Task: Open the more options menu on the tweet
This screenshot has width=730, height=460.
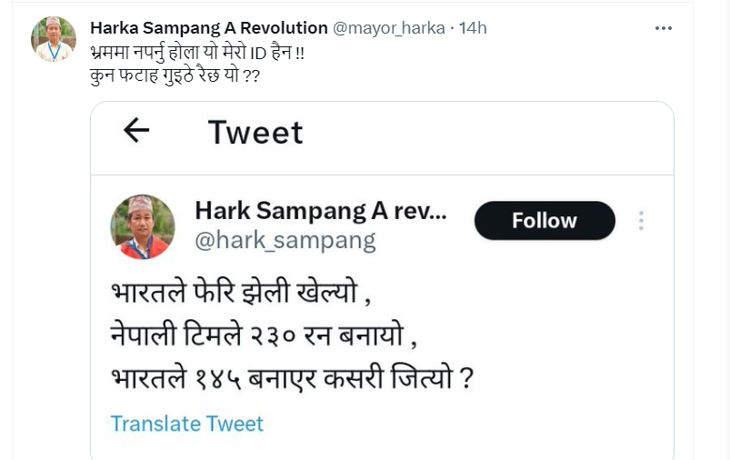Action: (x=664, y=28)
